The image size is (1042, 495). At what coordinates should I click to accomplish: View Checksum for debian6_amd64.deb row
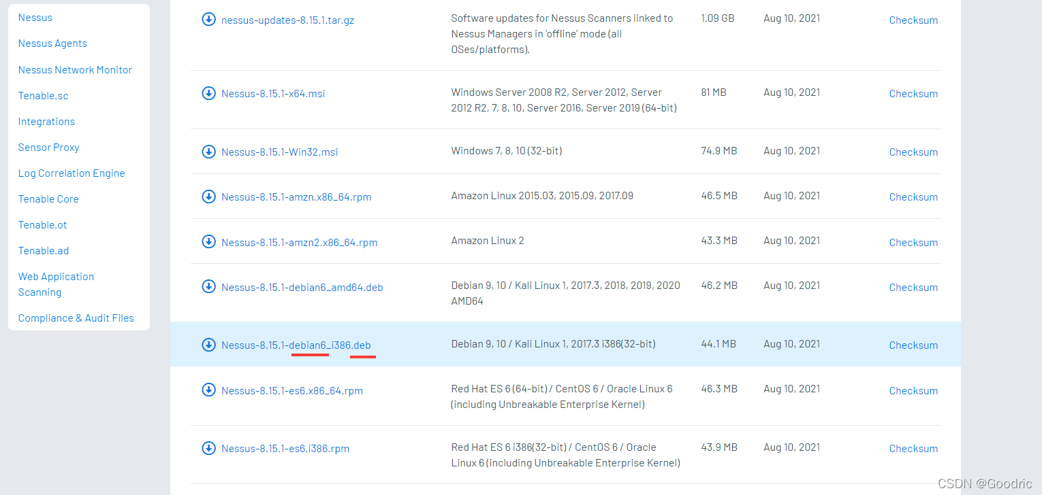click(x=913, y=288)
